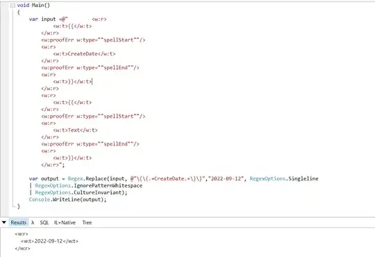This screenshot has width=375, height=257.
Task: Click the Console.WriteLine(output) line
Action: (67, 200)
